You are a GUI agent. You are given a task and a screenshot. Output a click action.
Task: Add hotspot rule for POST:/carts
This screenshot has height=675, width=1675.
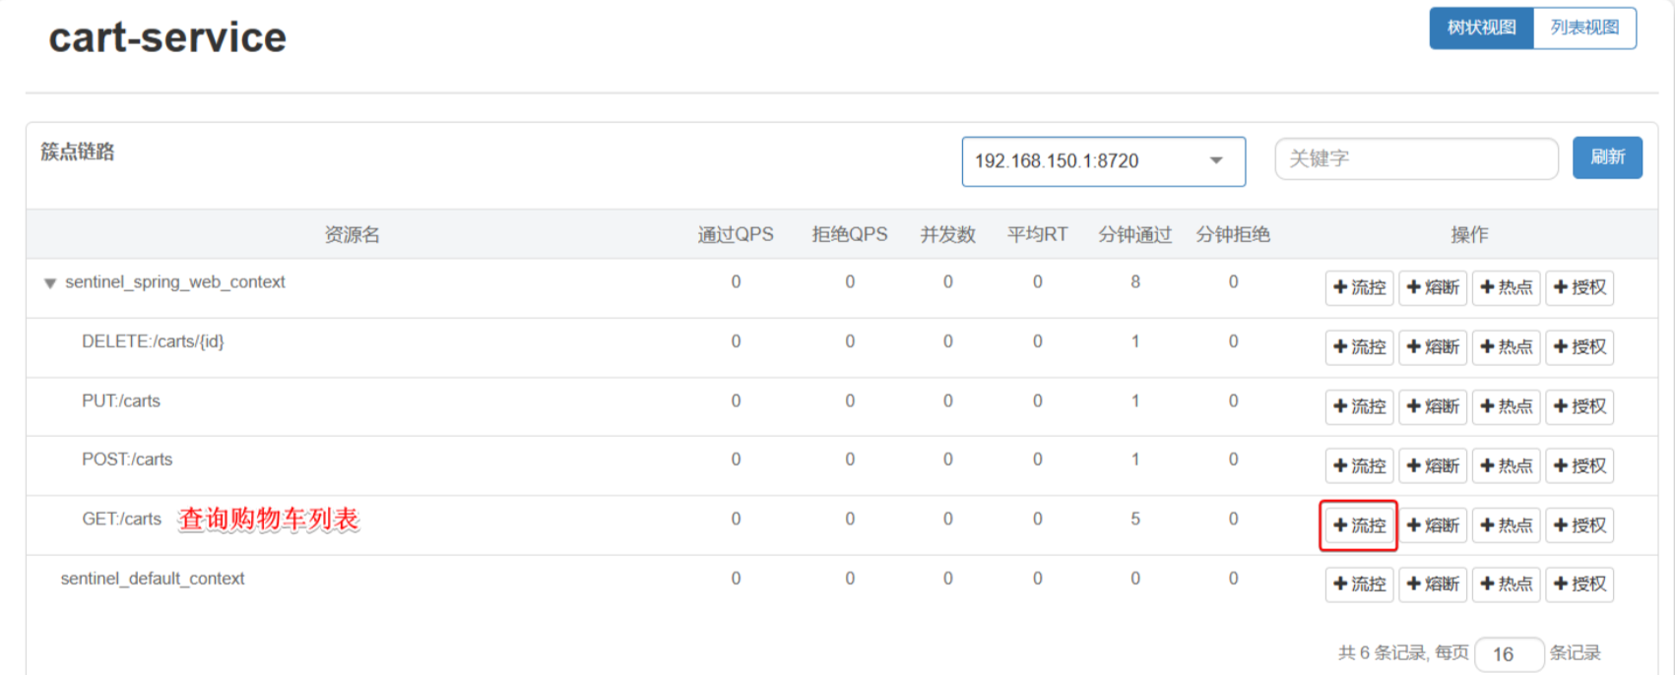click(x=1506, y=465)
